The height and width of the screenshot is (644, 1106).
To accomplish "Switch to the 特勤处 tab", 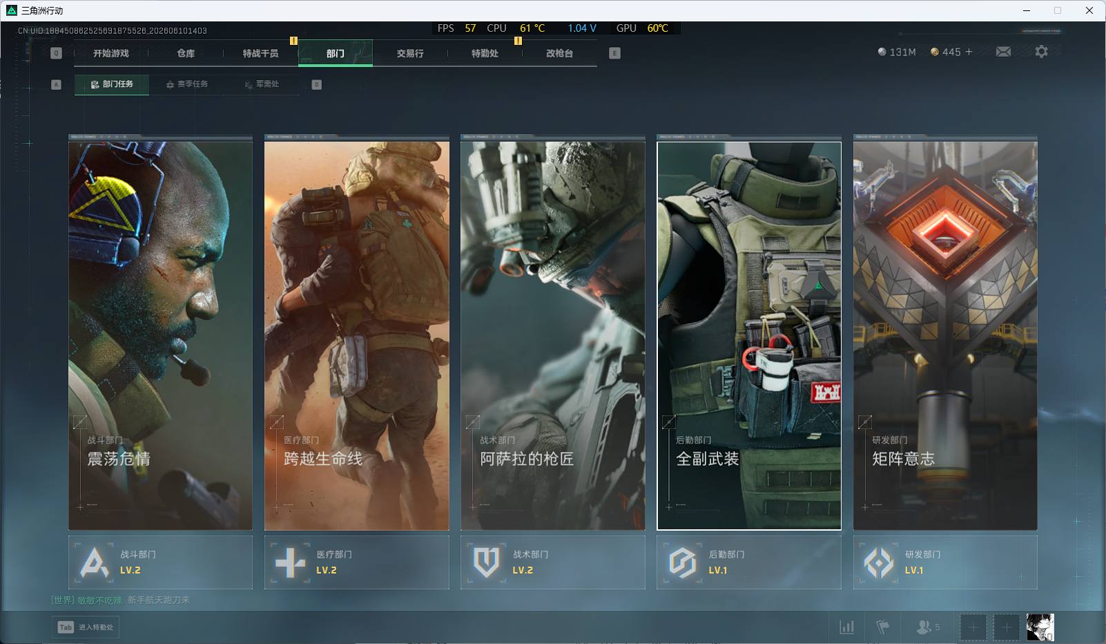I will [x=485, y=53].
